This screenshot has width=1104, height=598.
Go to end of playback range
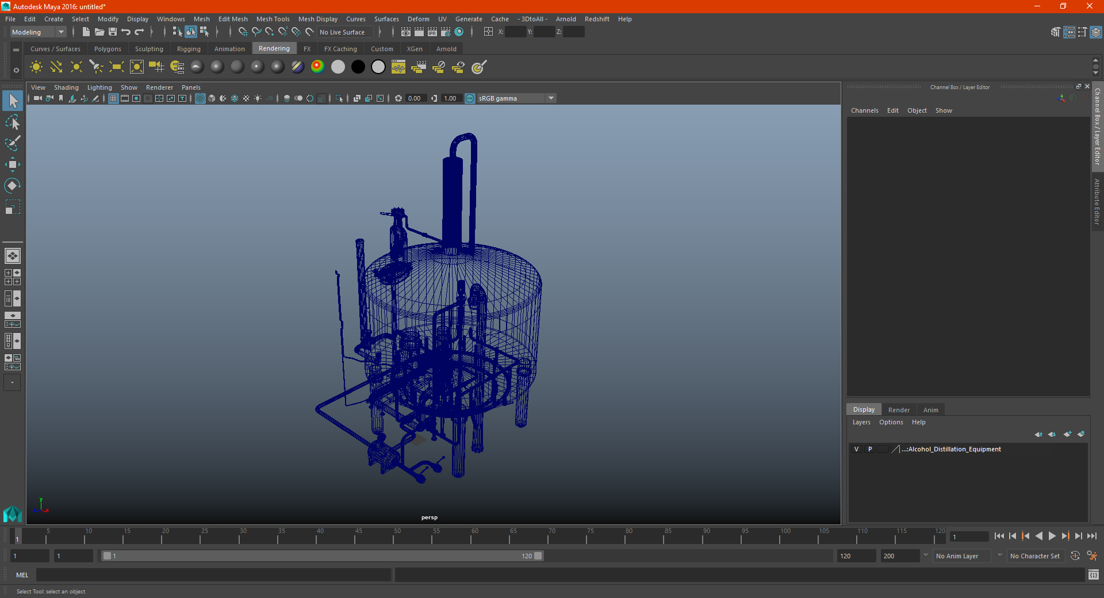[1091, 536]
